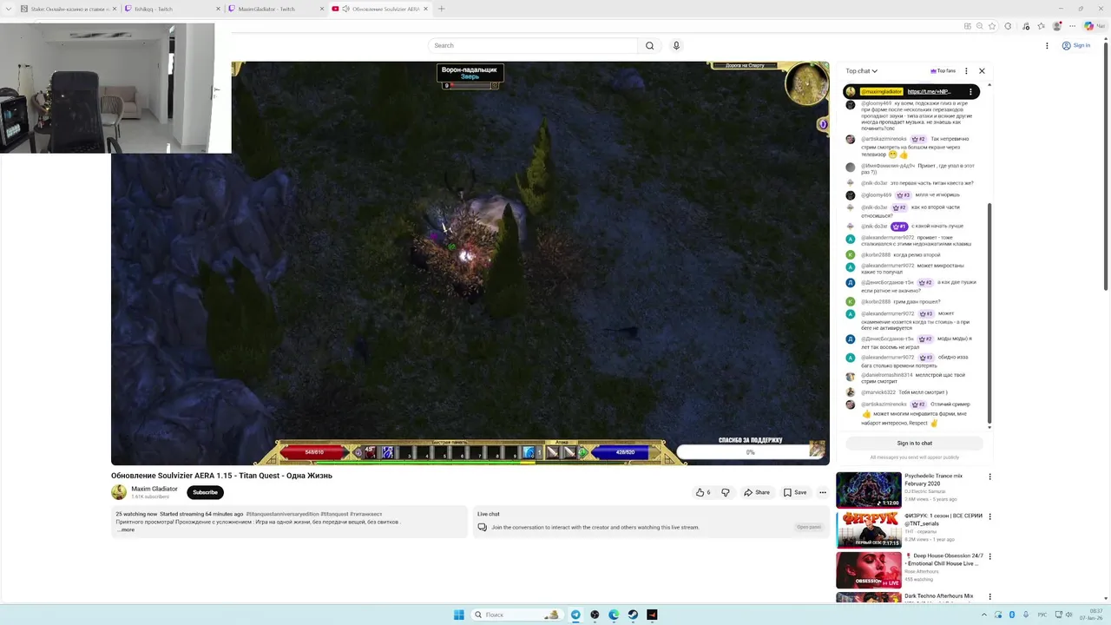Close the live chat panel
Image resolution: width=1111 pixels, height=625 pixels.
pos(982,71)
